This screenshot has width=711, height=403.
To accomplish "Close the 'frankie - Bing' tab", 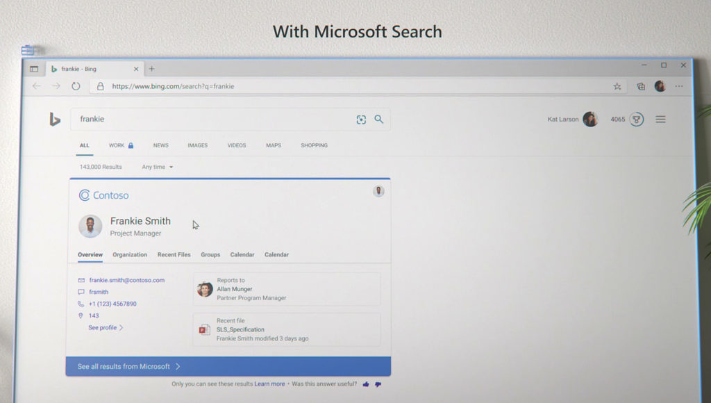I will [136, 69].
